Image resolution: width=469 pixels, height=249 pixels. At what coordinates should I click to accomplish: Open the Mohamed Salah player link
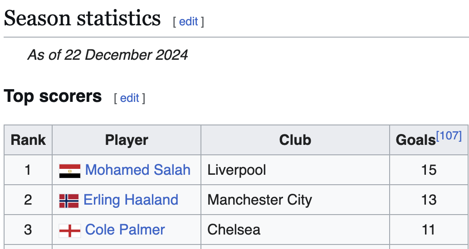point(137,170)
